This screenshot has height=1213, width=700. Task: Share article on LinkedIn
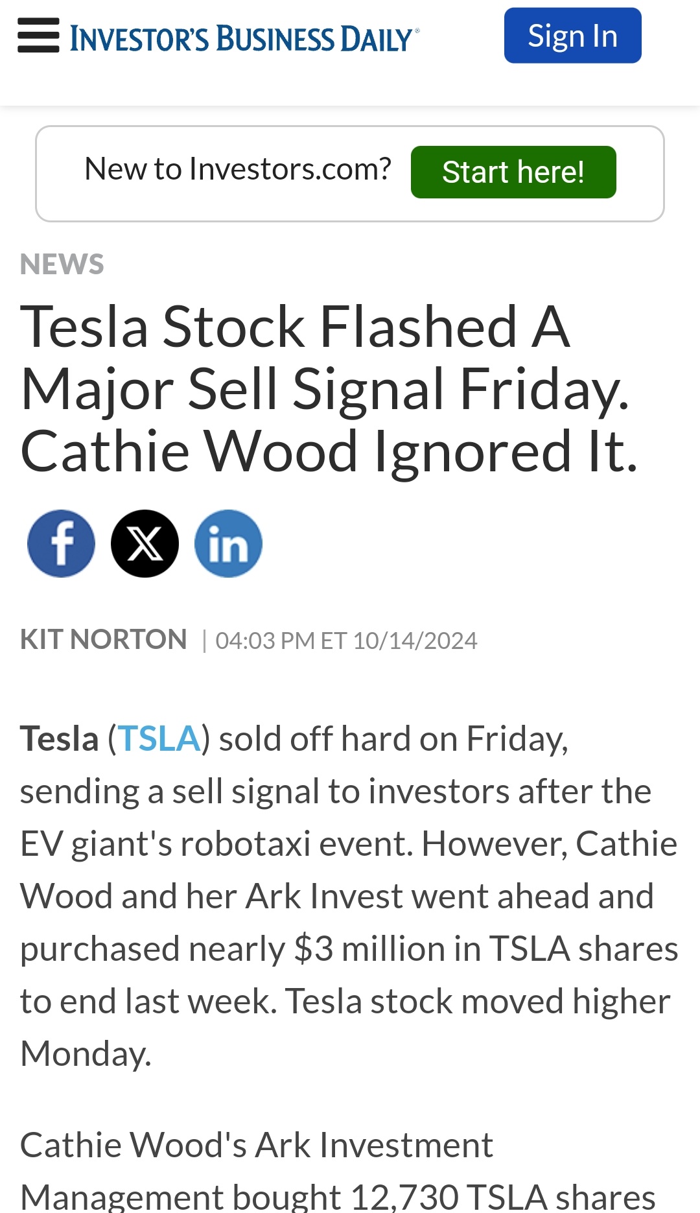228,543
